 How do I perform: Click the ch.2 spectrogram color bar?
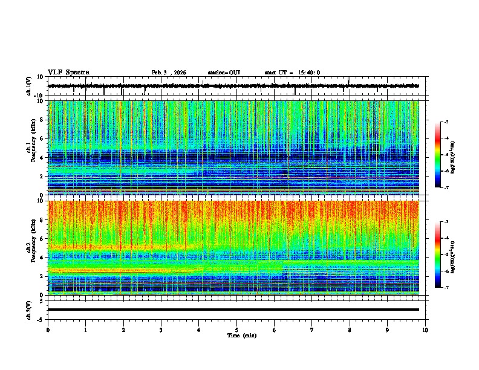pyautogui.click(x=438, y=255)
